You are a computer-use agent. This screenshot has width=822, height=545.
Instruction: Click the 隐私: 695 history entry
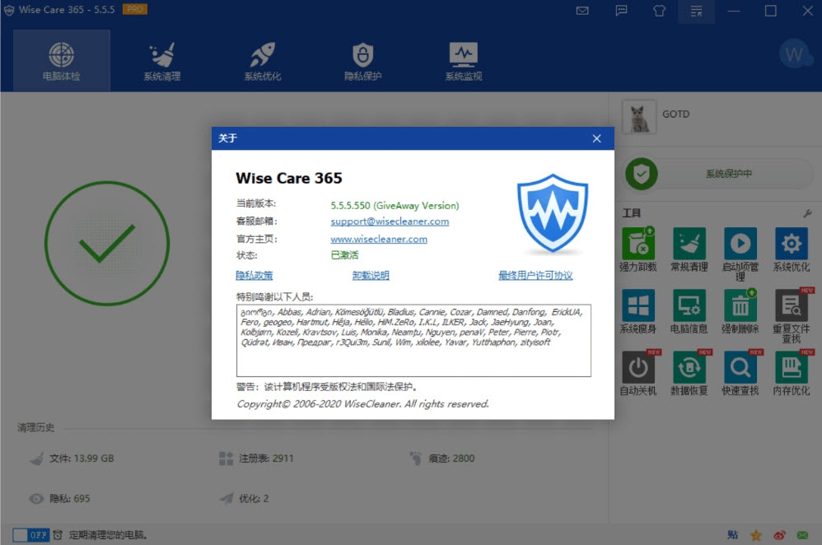tap(60, 498)
